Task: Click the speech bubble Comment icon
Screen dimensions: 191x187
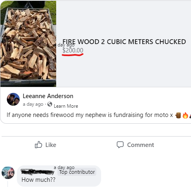Action: (x=120, y=145)
